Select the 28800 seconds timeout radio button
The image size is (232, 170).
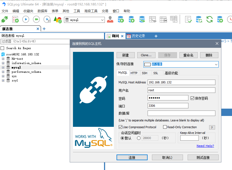pos(139,138)
